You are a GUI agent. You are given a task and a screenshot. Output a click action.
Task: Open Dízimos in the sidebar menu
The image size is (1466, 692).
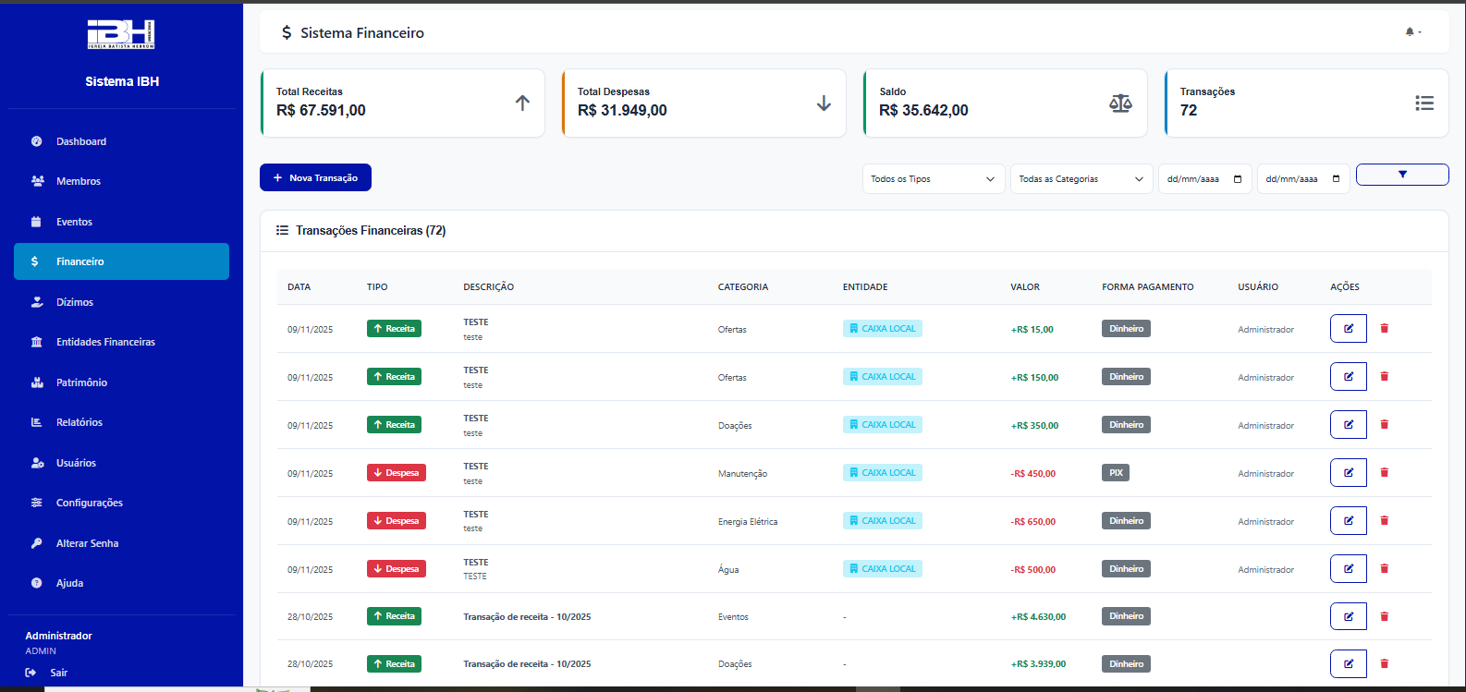tap(74, 302)
